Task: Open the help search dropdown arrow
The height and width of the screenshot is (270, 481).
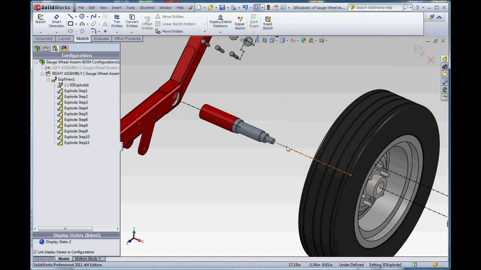Action: (410, 7)
